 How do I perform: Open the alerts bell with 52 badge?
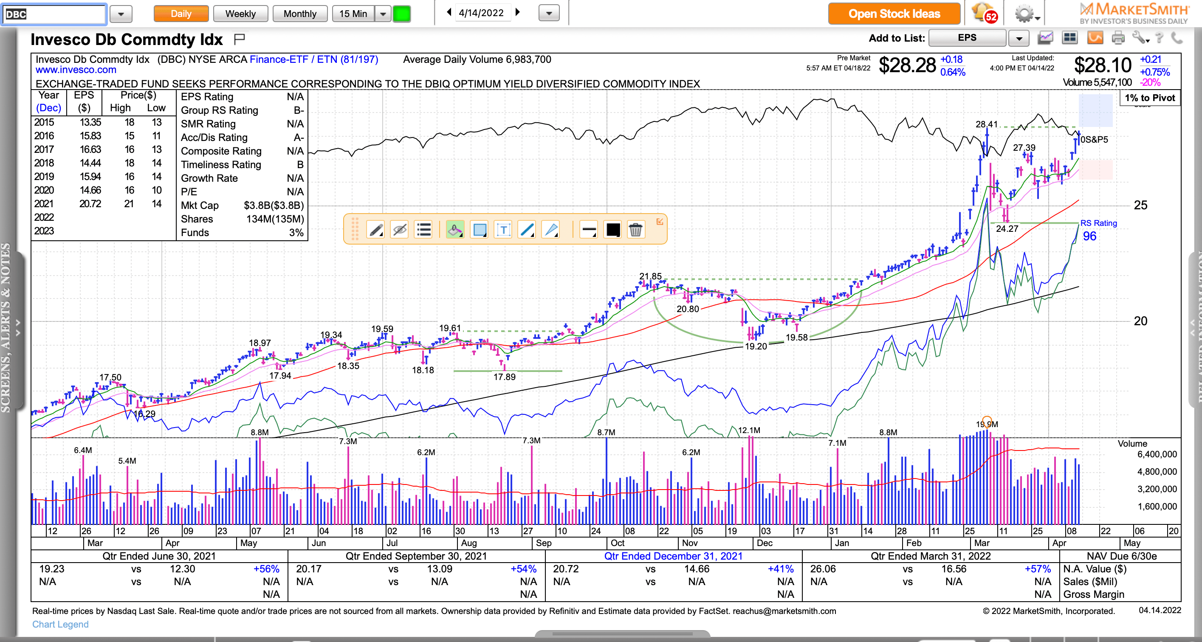(984, 13)
